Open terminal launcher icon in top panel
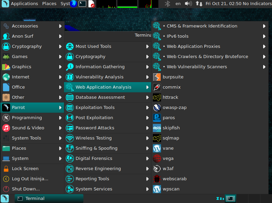 pyautogui.click(x=82, y=4)
